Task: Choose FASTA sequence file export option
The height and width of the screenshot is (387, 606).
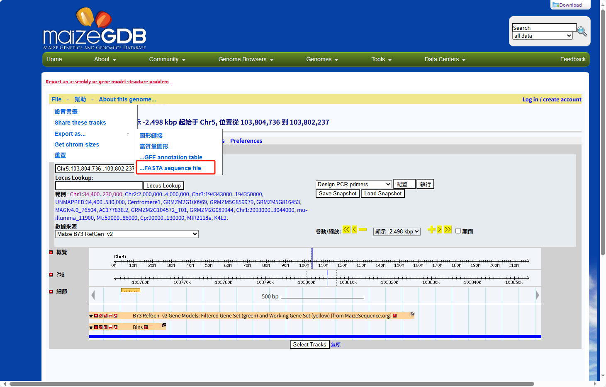Action: point(170,168)
